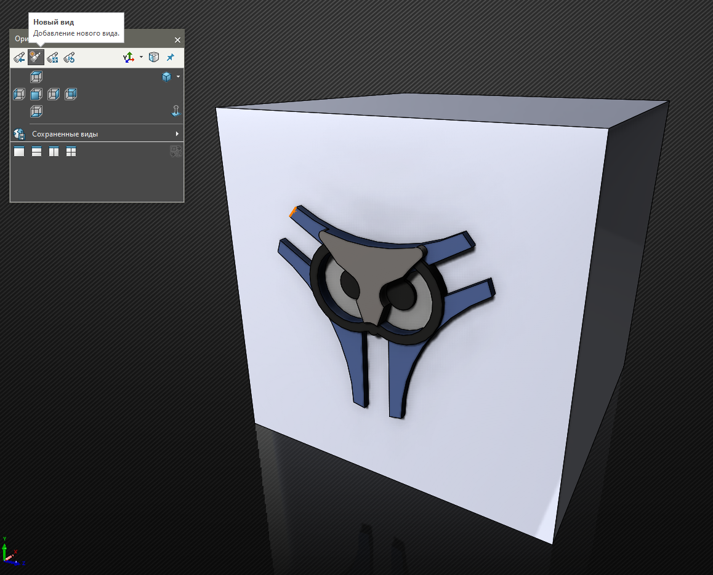Pin the Orientation dialog with the pushpin

pos(171,57)
